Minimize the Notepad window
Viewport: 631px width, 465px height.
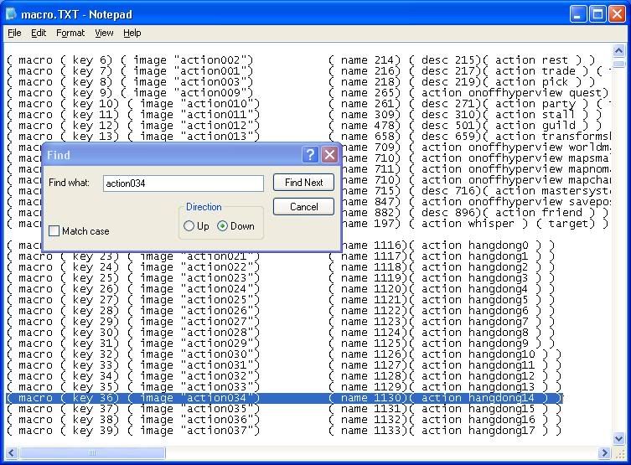(579, 14)
